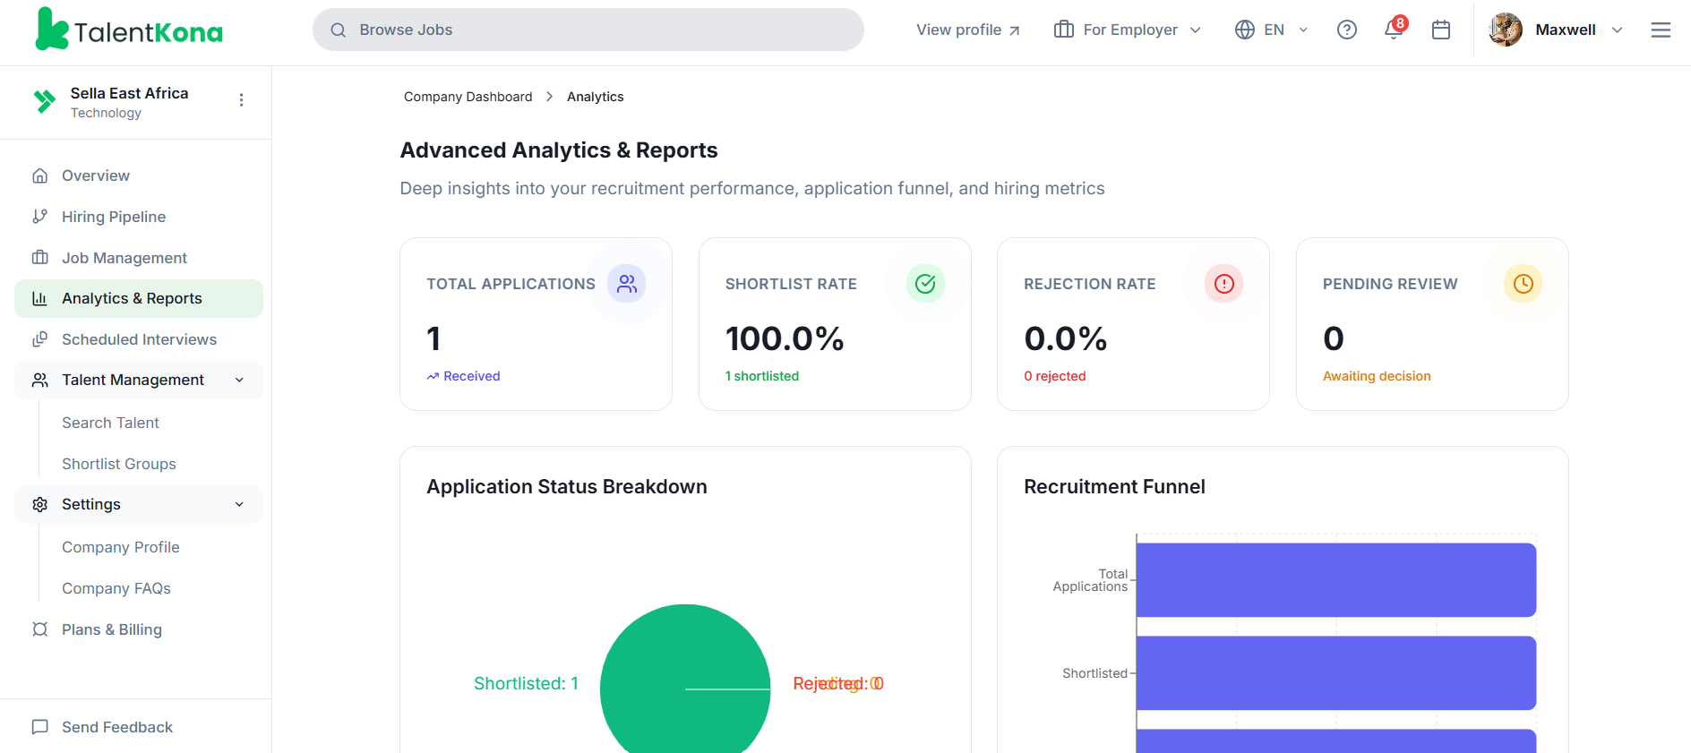The height and width of the screenshot is (753, 1691).
Task: Open the EN language dropdown
Action: pyautogui.click(x=1272, y=30)
